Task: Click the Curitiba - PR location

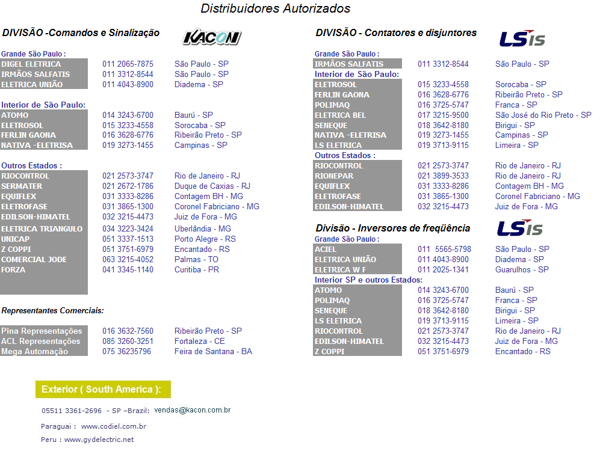Action: pyautogui.click(x=197, y=269)
